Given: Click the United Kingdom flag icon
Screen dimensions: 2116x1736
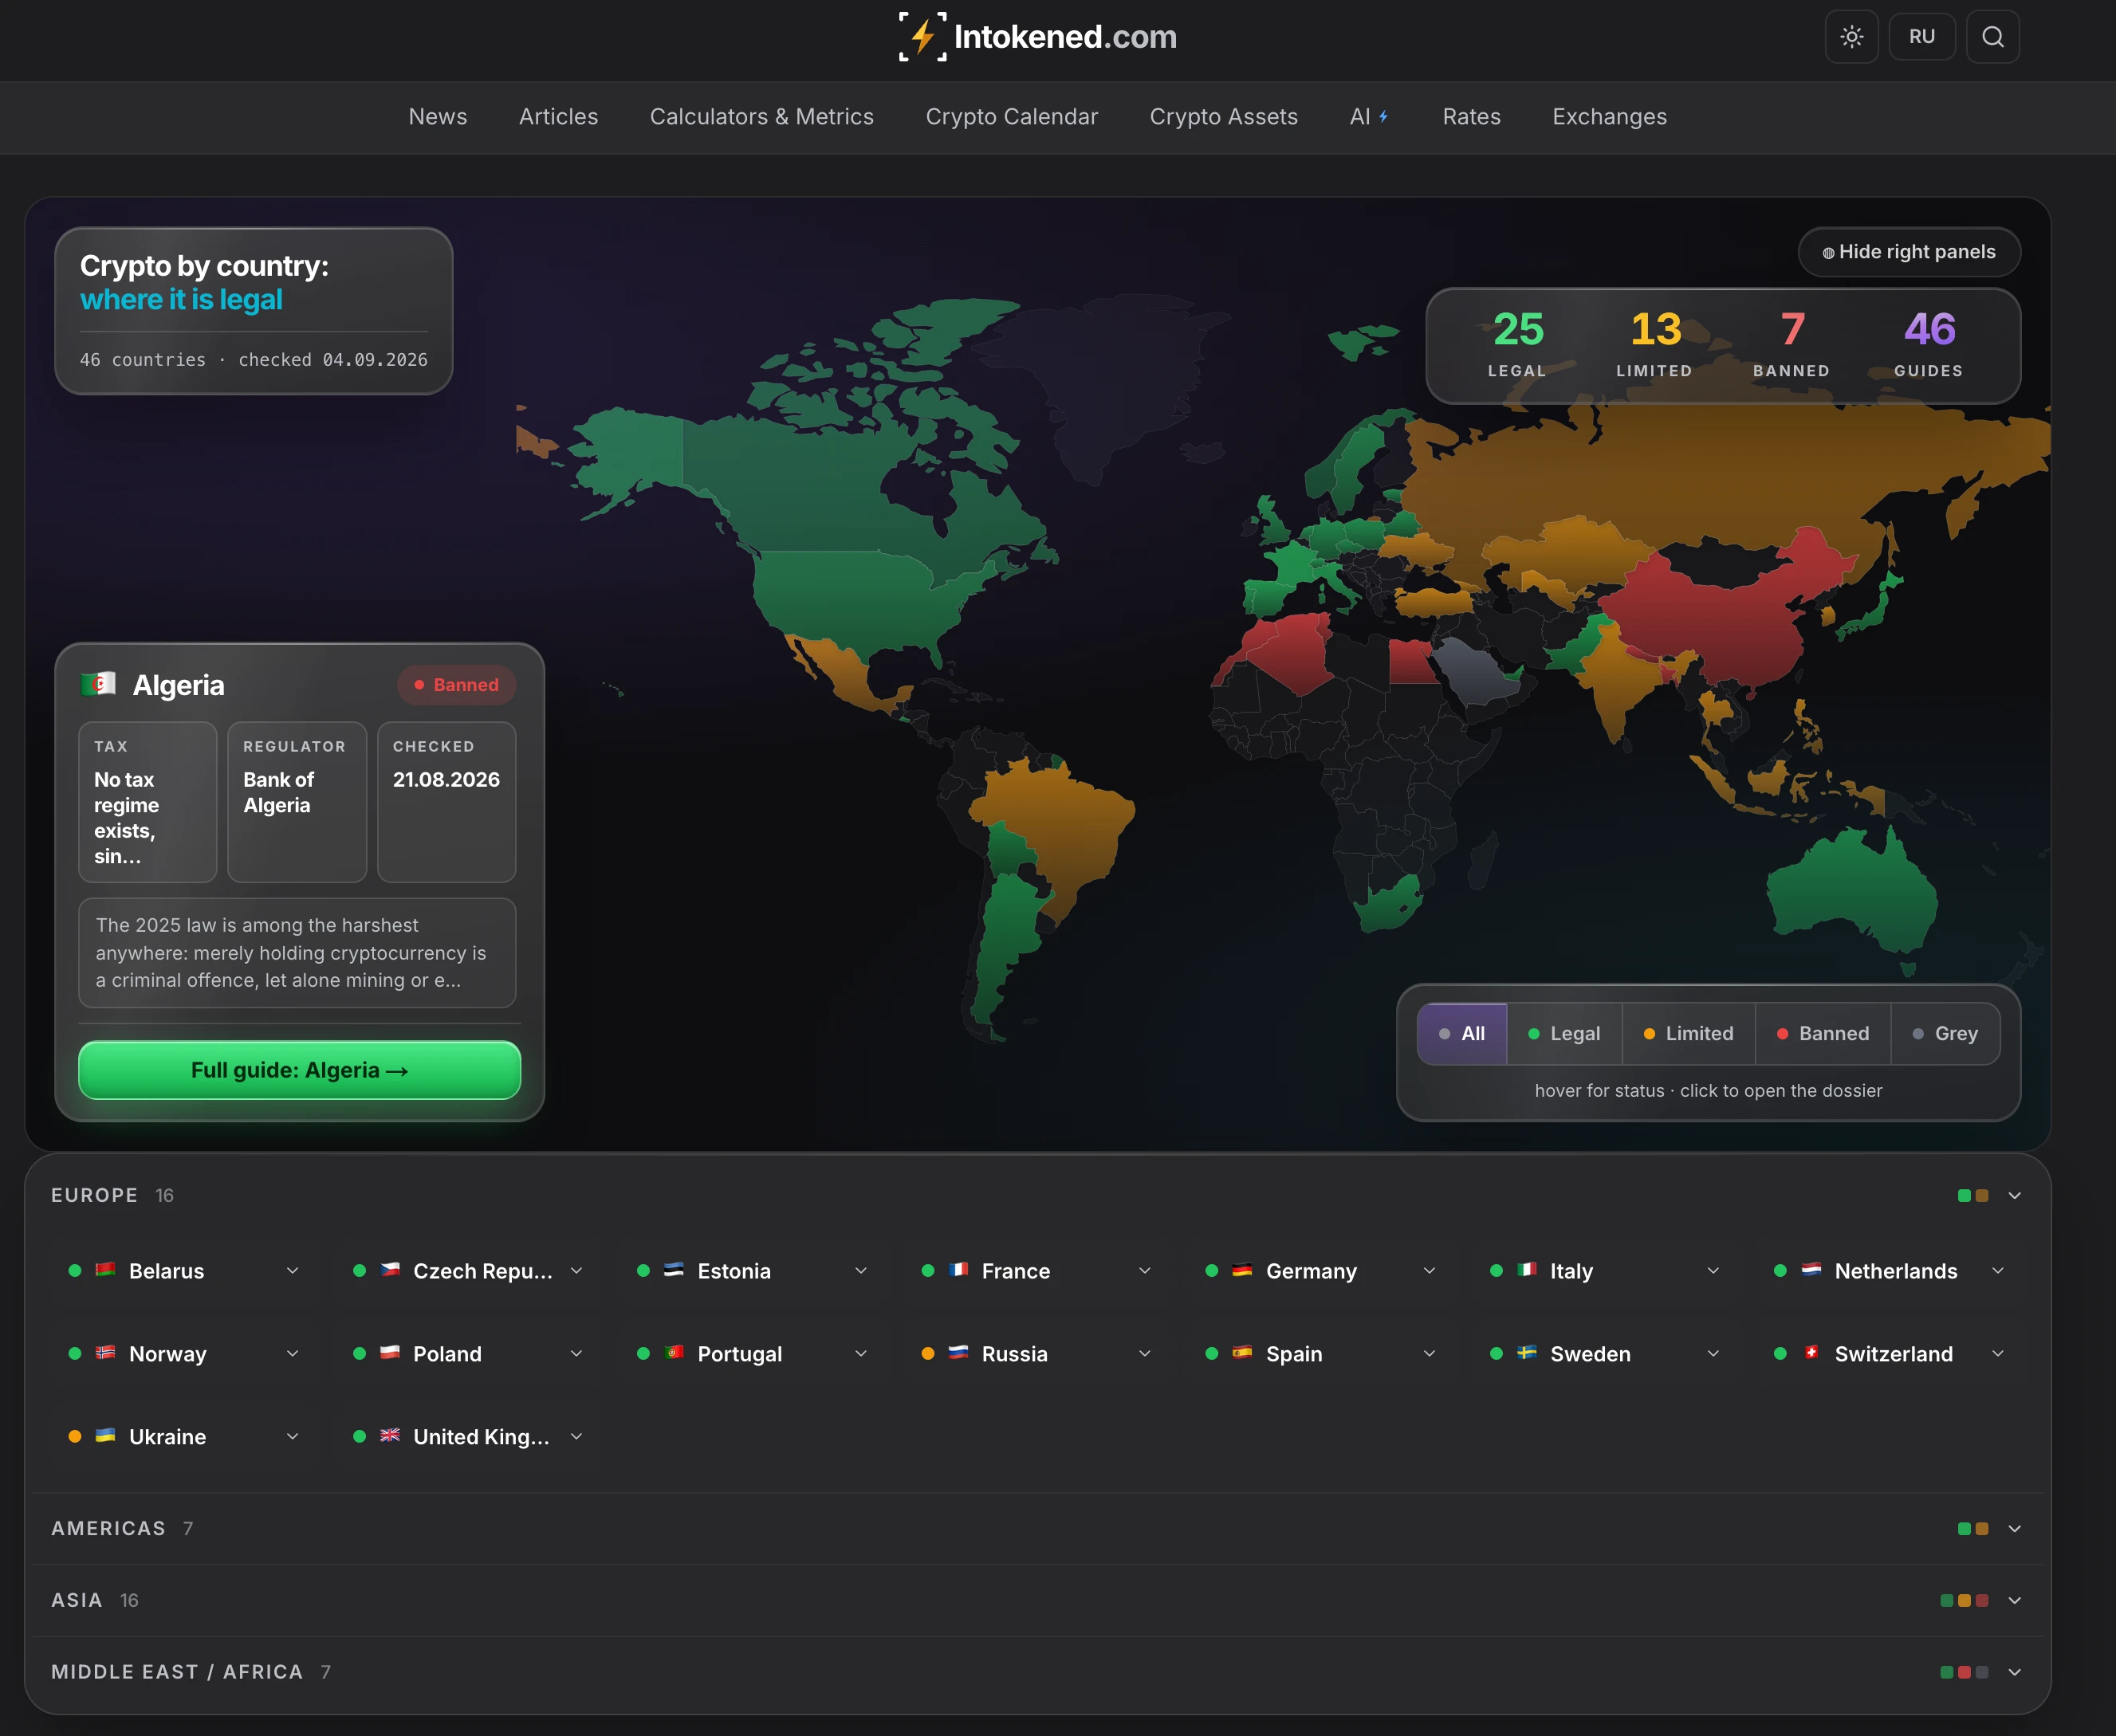Looking at the screenshot, I should tap(389, 1436).
